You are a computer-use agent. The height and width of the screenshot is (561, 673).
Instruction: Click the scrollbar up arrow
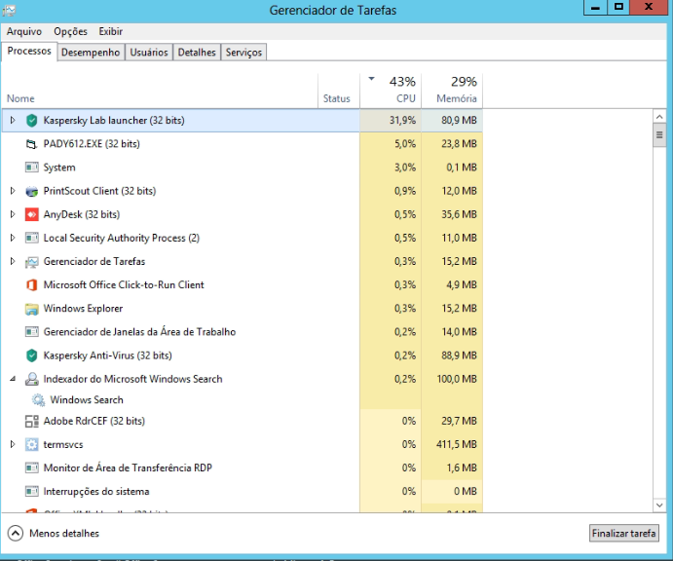coord(659,116)
